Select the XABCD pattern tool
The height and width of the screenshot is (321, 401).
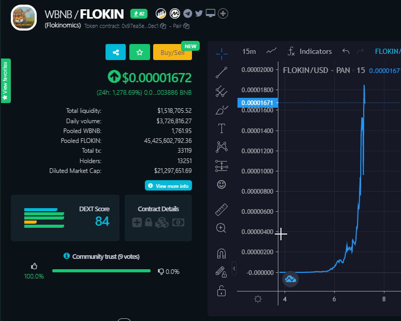point(221,147)
